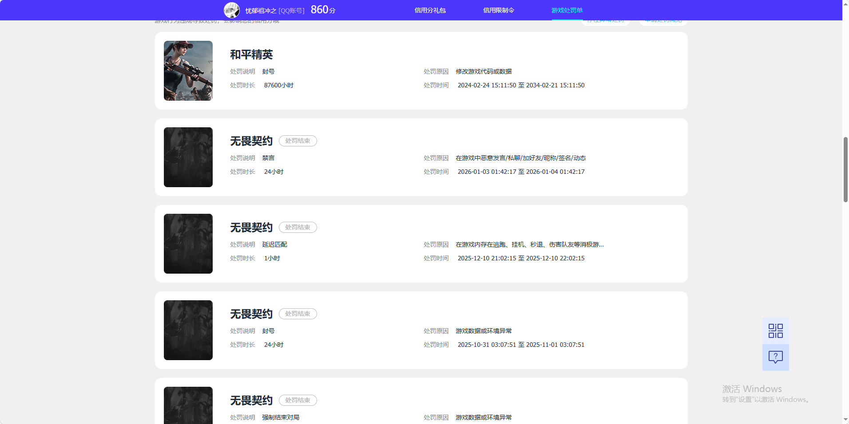This screenshot has height=424, width=849.
Task: Click the penalty type 延迟匹配
Action: click(274, 244)
